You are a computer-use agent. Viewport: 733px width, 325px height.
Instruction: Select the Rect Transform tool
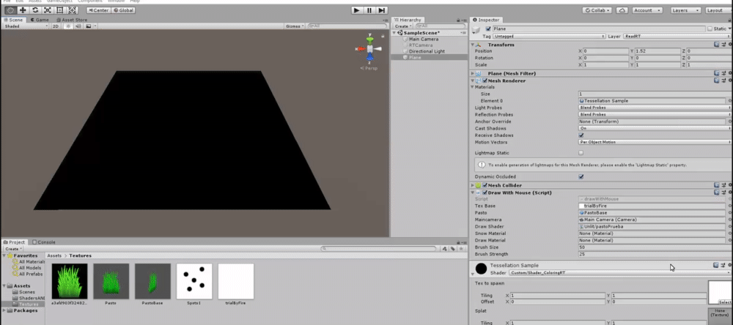60,10
